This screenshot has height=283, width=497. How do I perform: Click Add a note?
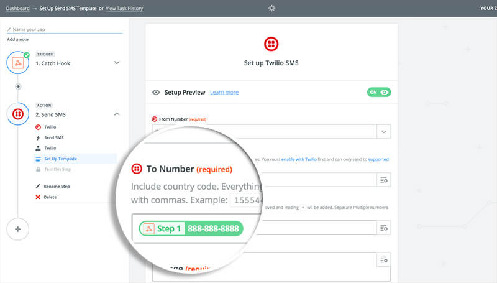(18, 39)
